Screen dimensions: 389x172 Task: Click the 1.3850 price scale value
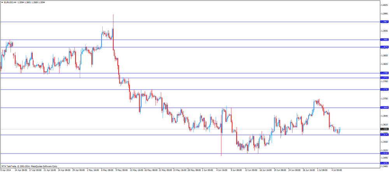384,56
